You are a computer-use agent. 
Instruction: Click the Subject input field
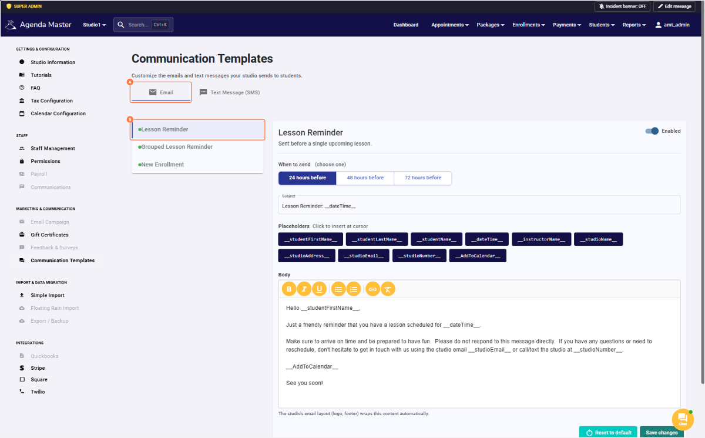click(x=479, y=205)
